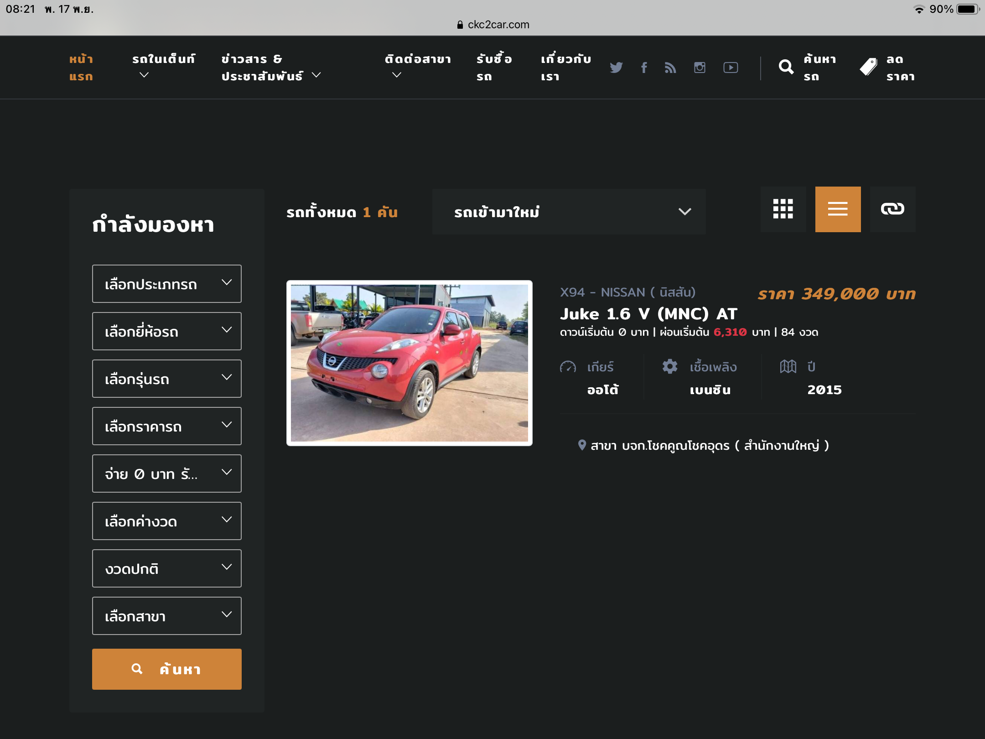This screenshot has width=985, height=739.
Task: Click the Instagram icon in header
Action: click(x=700, y=68)
